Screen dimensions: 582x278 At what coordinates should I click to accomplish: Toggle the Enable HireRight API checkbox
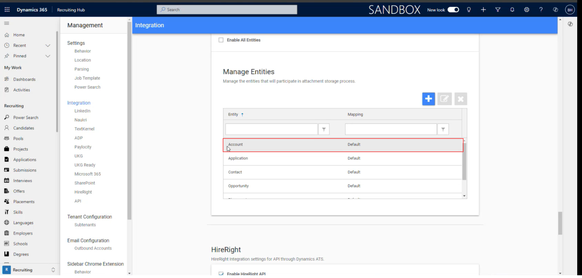click(221, 274)
